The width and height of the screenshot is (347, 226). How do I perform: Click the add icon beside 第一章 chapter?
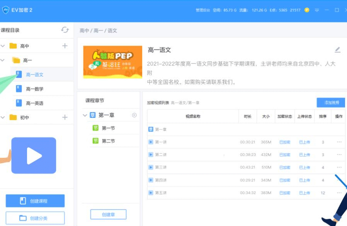coord(134,115)
